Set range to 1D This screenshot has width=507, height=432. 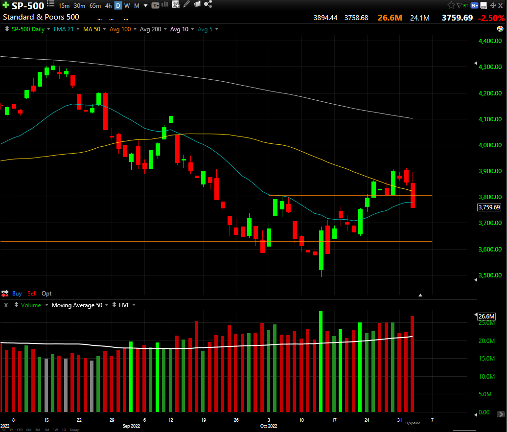coord(64,430)
